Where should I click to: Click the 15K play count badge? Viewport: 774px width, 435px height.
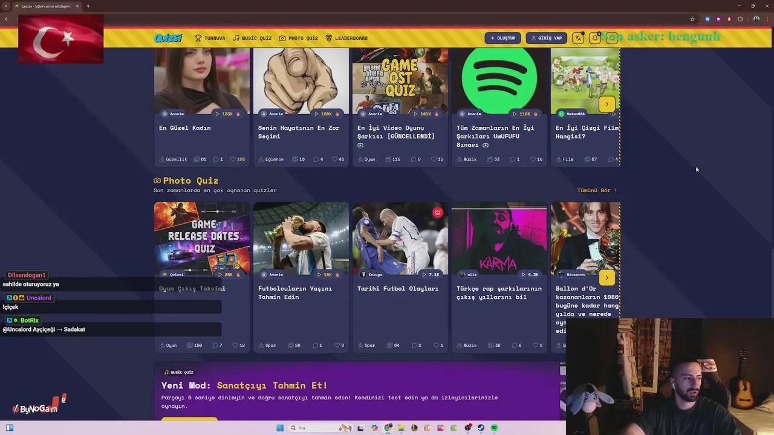pos(327,275)
